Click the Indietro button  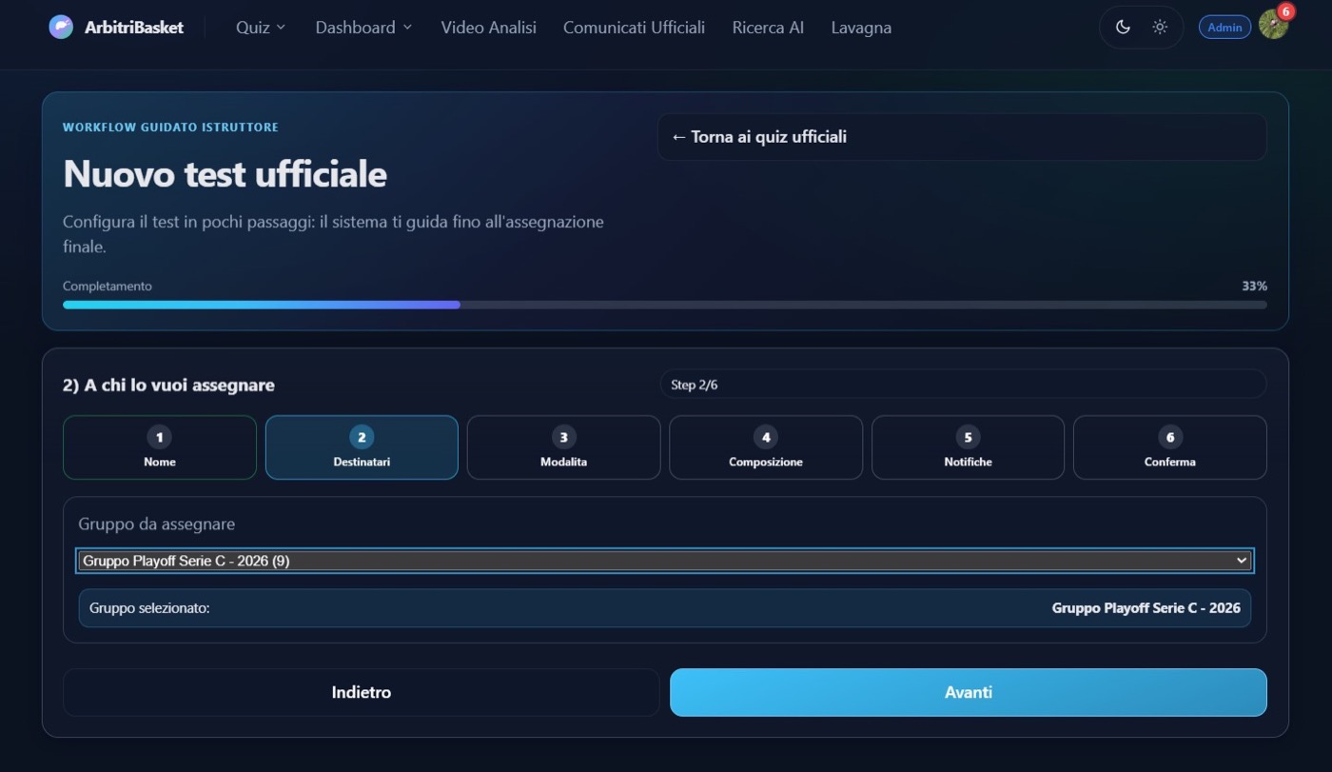click(362, 692)
